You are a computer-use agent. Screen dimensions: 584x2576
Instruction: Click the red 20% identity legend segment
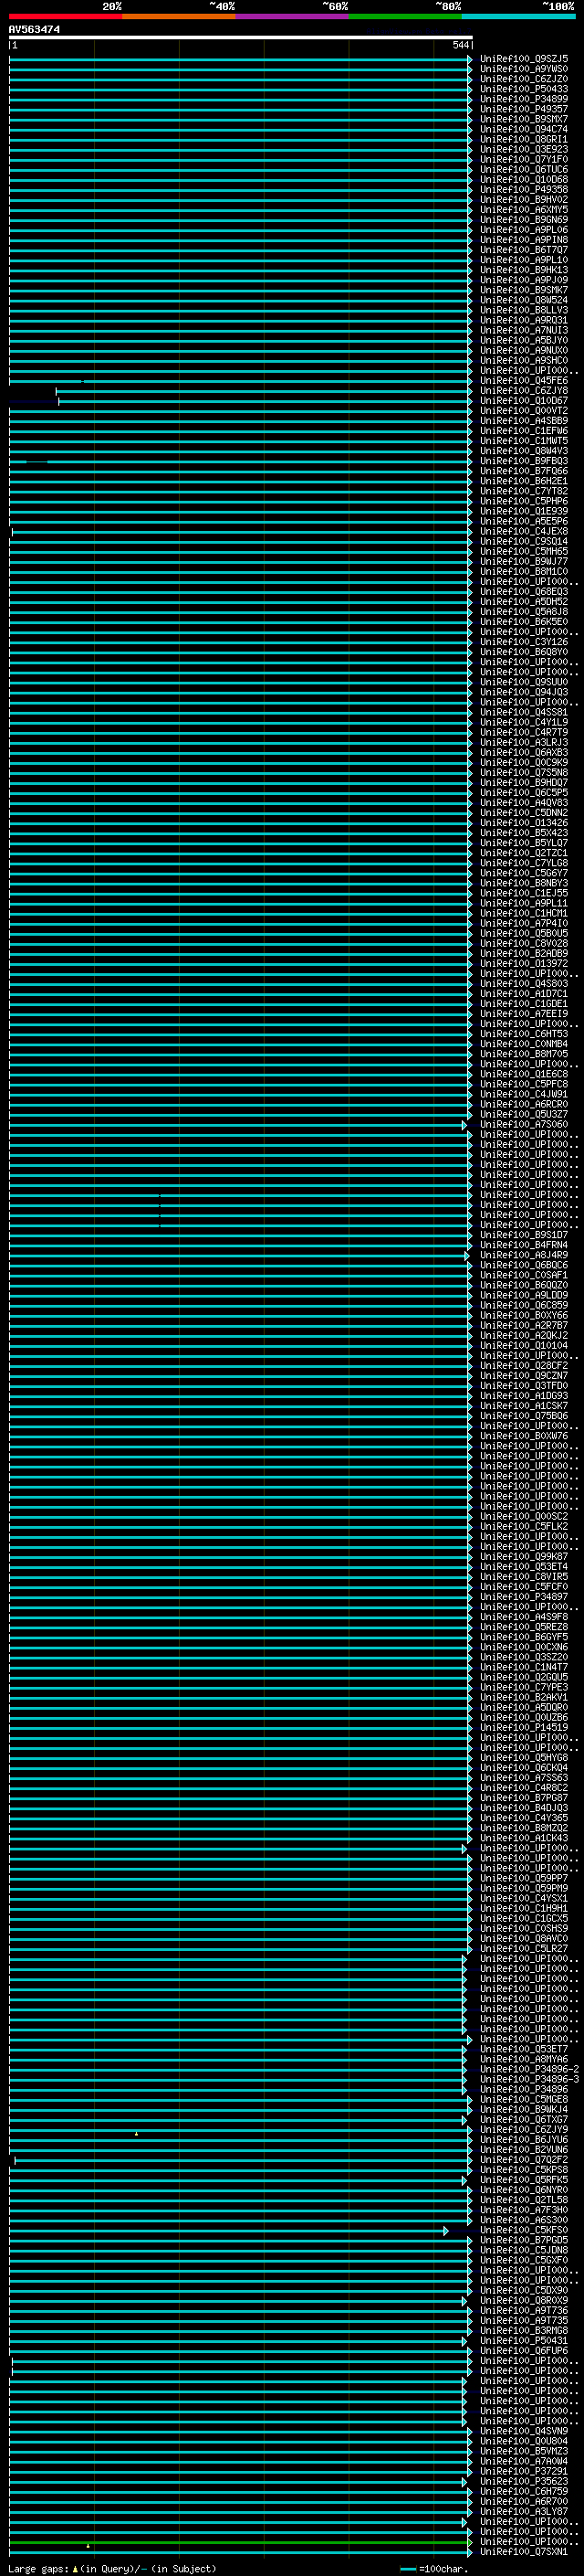[x=66, y=16]
